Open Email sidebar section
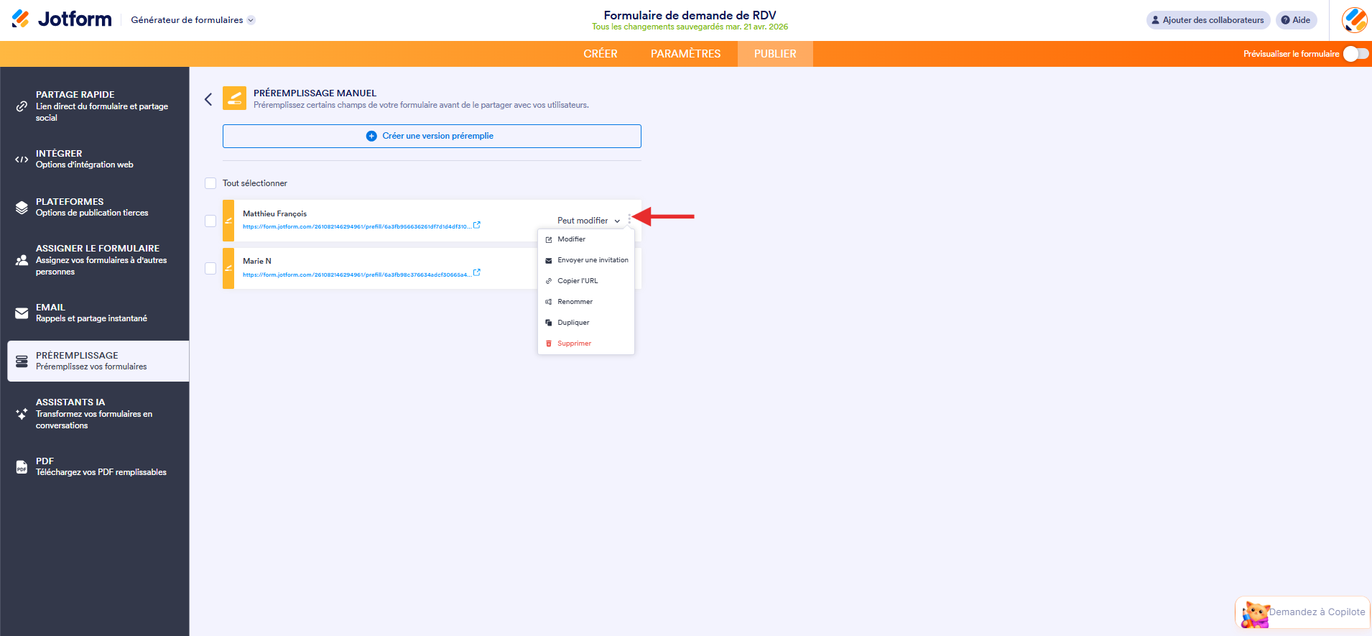This screenshot has width=1372, height=636. tap(98, 313)
